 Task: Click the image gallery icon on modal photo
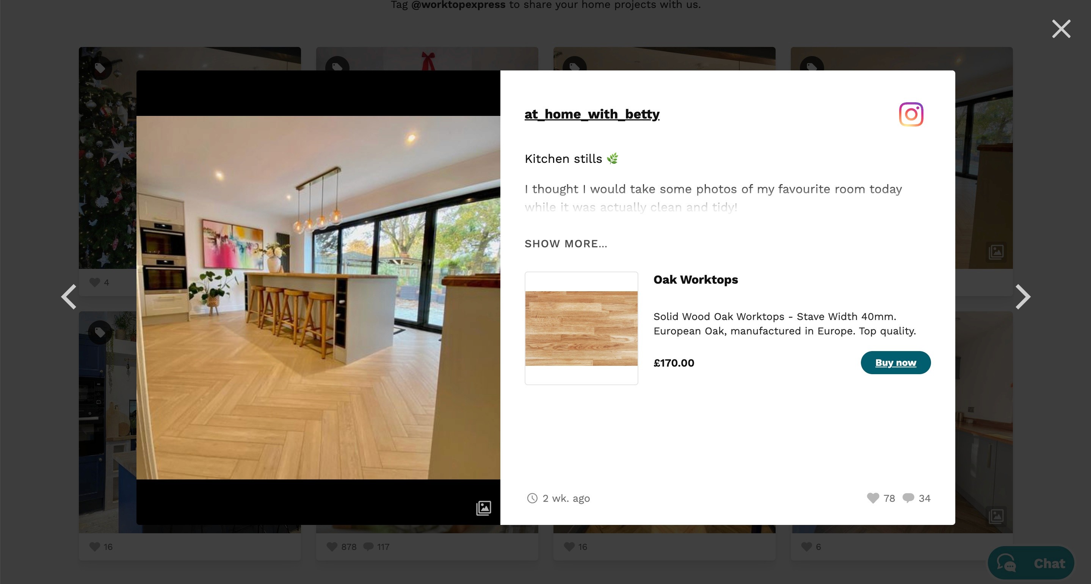tap(483, 507)
